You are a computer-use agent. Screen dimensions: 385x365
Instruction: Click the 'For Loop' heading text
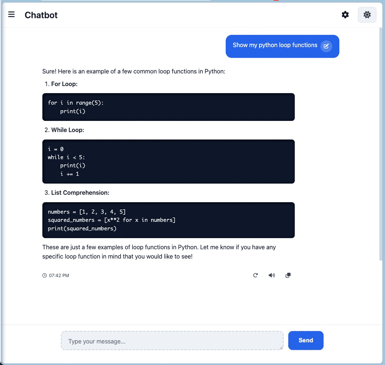pyautogui.click(x=64, y=84)
